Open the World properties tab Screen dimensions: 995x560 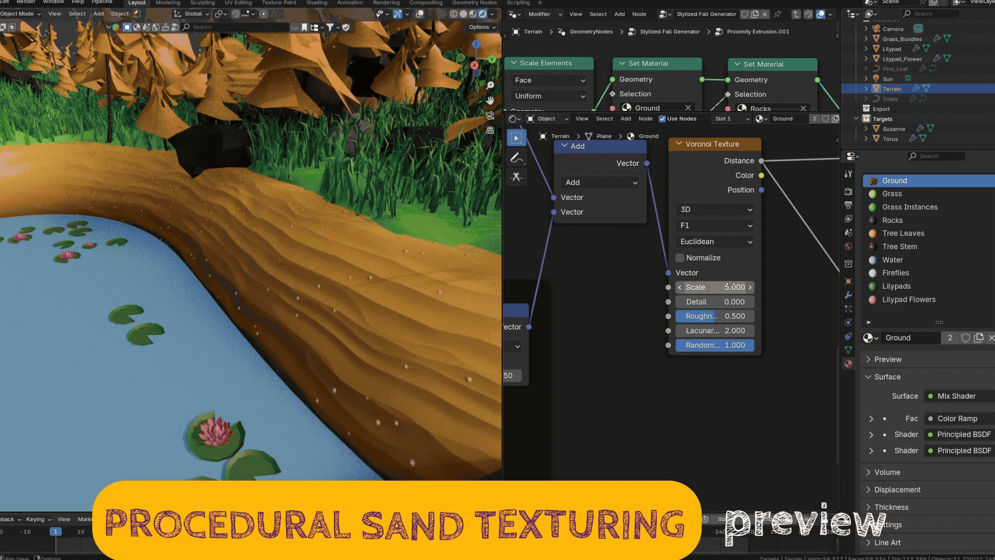coord(848,246)
